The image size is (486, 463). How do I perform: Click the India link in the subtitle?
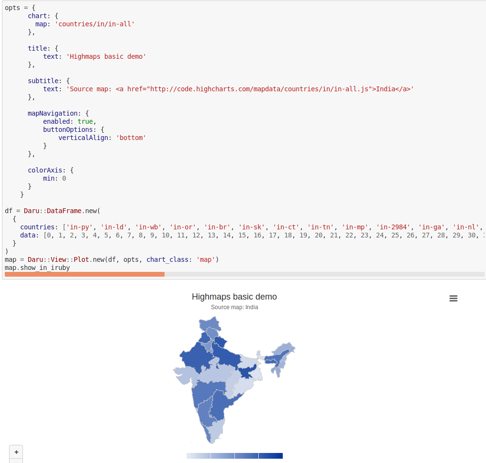[x=252, y=307]
